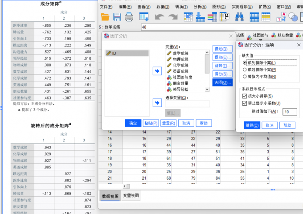Click the Find binoculars icon
The width and height of the screenshot is (303, 214).
point(239,17)
